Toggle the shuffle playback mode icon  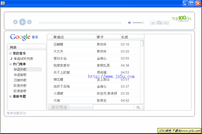[x=153, y=23]
